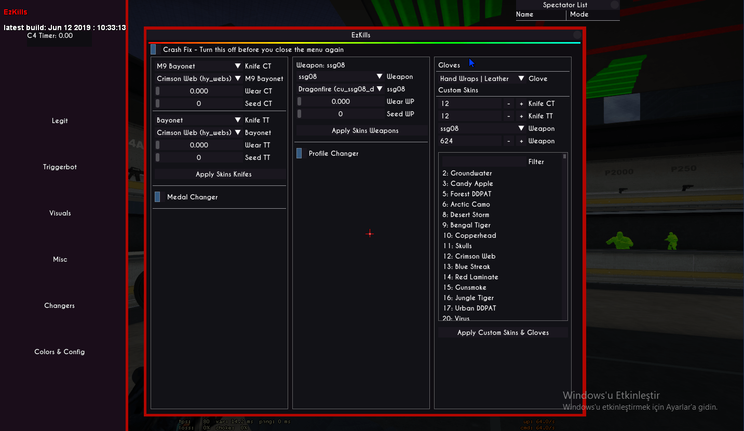Open the Knife TT dropdown (Bayonet)
Screen dimensions: 744x431
pyautogui.click(x=199, y=120)
